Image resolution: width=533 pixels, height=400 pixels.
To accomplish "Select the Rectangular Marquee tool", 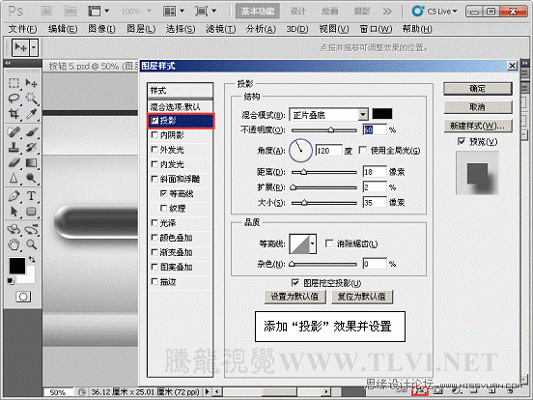I will [14, 83].
